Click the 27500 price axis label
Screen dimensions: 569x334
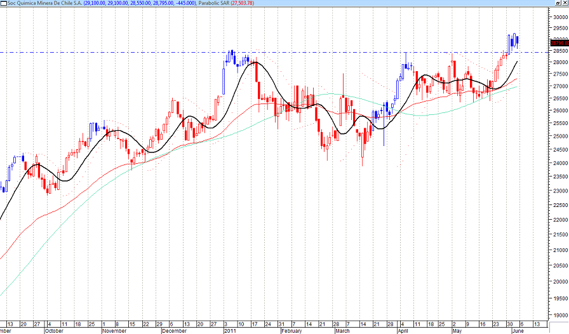coord(561,74)
